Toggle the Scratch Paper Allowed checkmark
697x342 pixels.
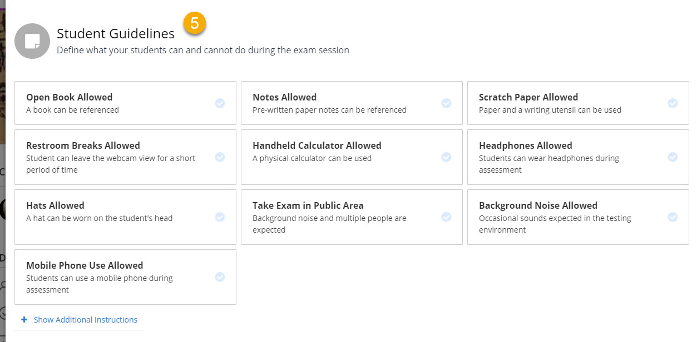click(673, 103)
